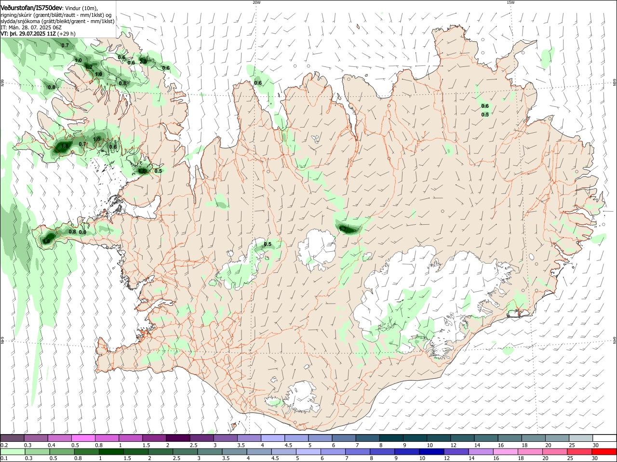Click the 15W longitude label at top
This screenshot has height=462, width=617.
tap(510, 2)
